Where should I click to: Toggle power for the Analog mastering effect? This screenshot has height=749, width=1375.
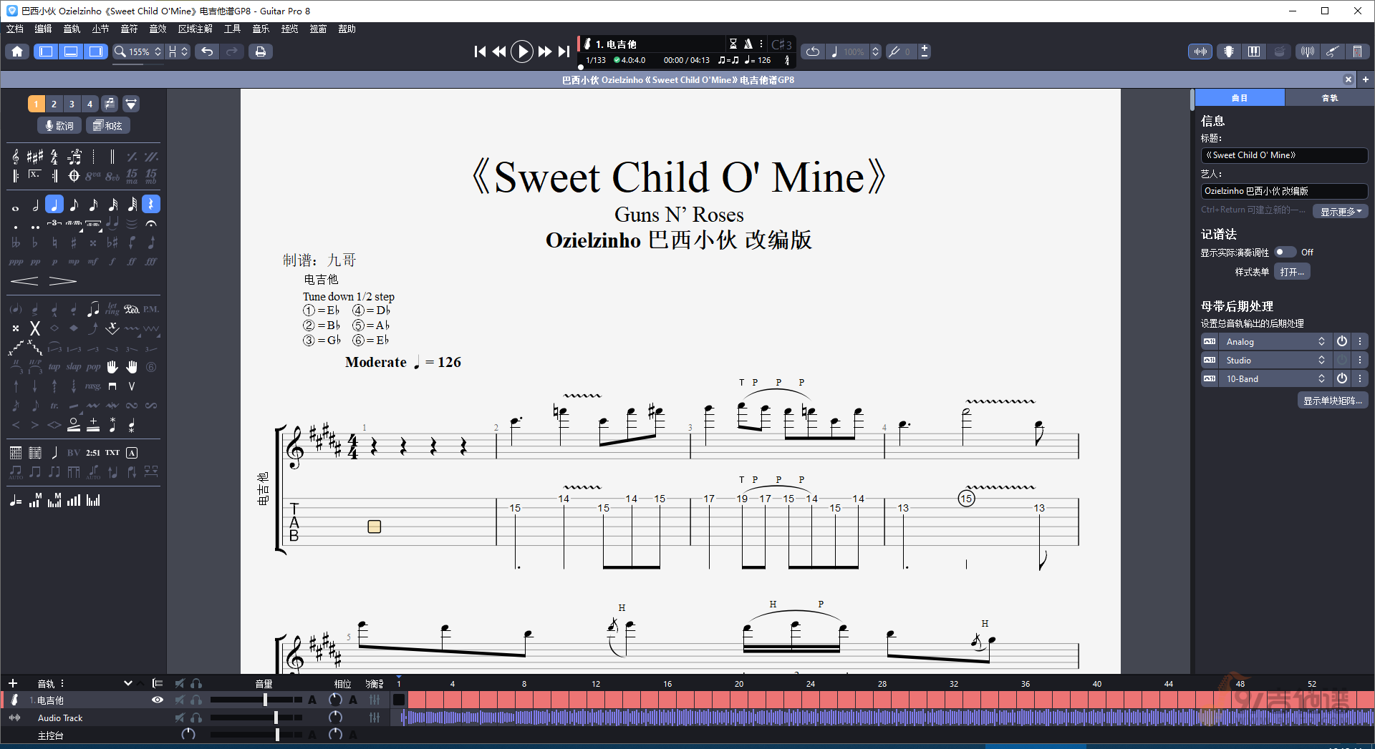click(x=1342, y=341)
